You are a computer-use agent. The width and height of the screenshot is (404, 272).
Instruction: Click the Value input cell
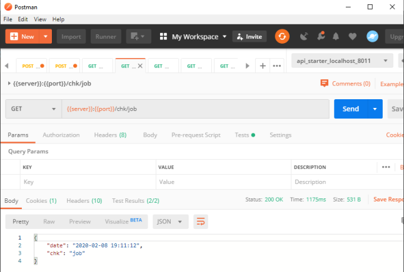coord(223,182)
